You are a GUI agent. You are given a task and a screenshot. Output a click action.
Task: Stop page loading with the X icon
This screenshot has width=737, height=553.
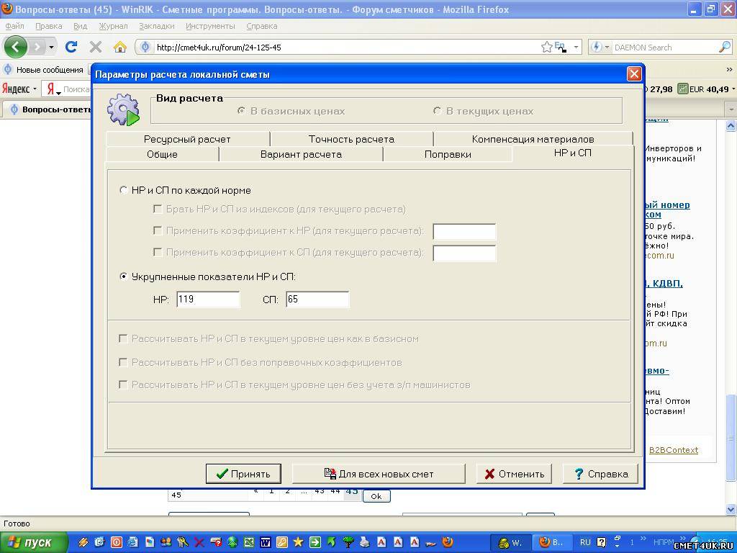96,47
